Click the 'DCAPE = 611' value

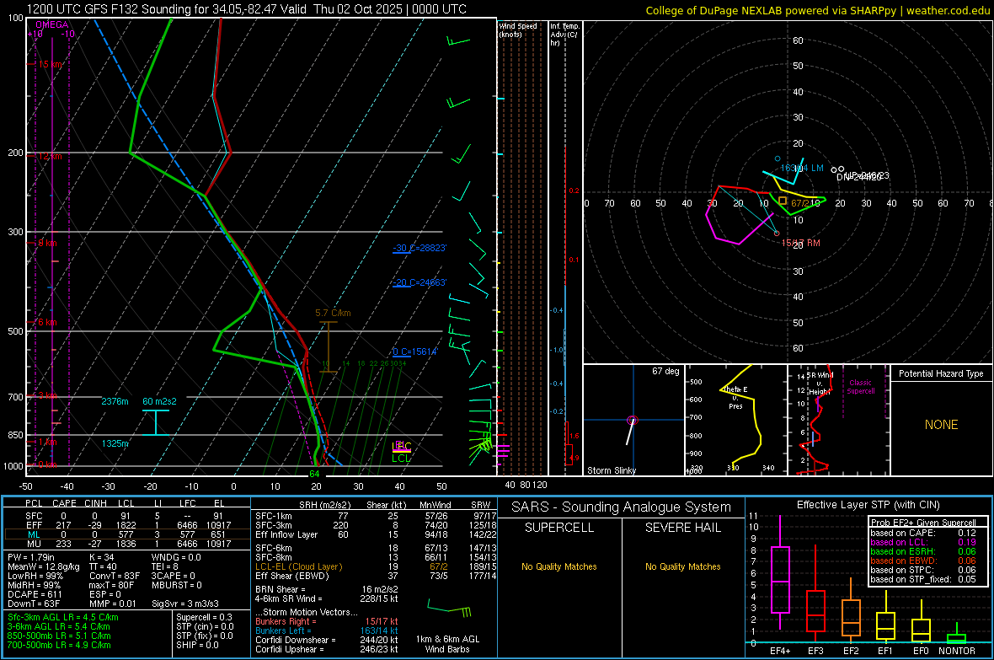(x=35, y=594)
